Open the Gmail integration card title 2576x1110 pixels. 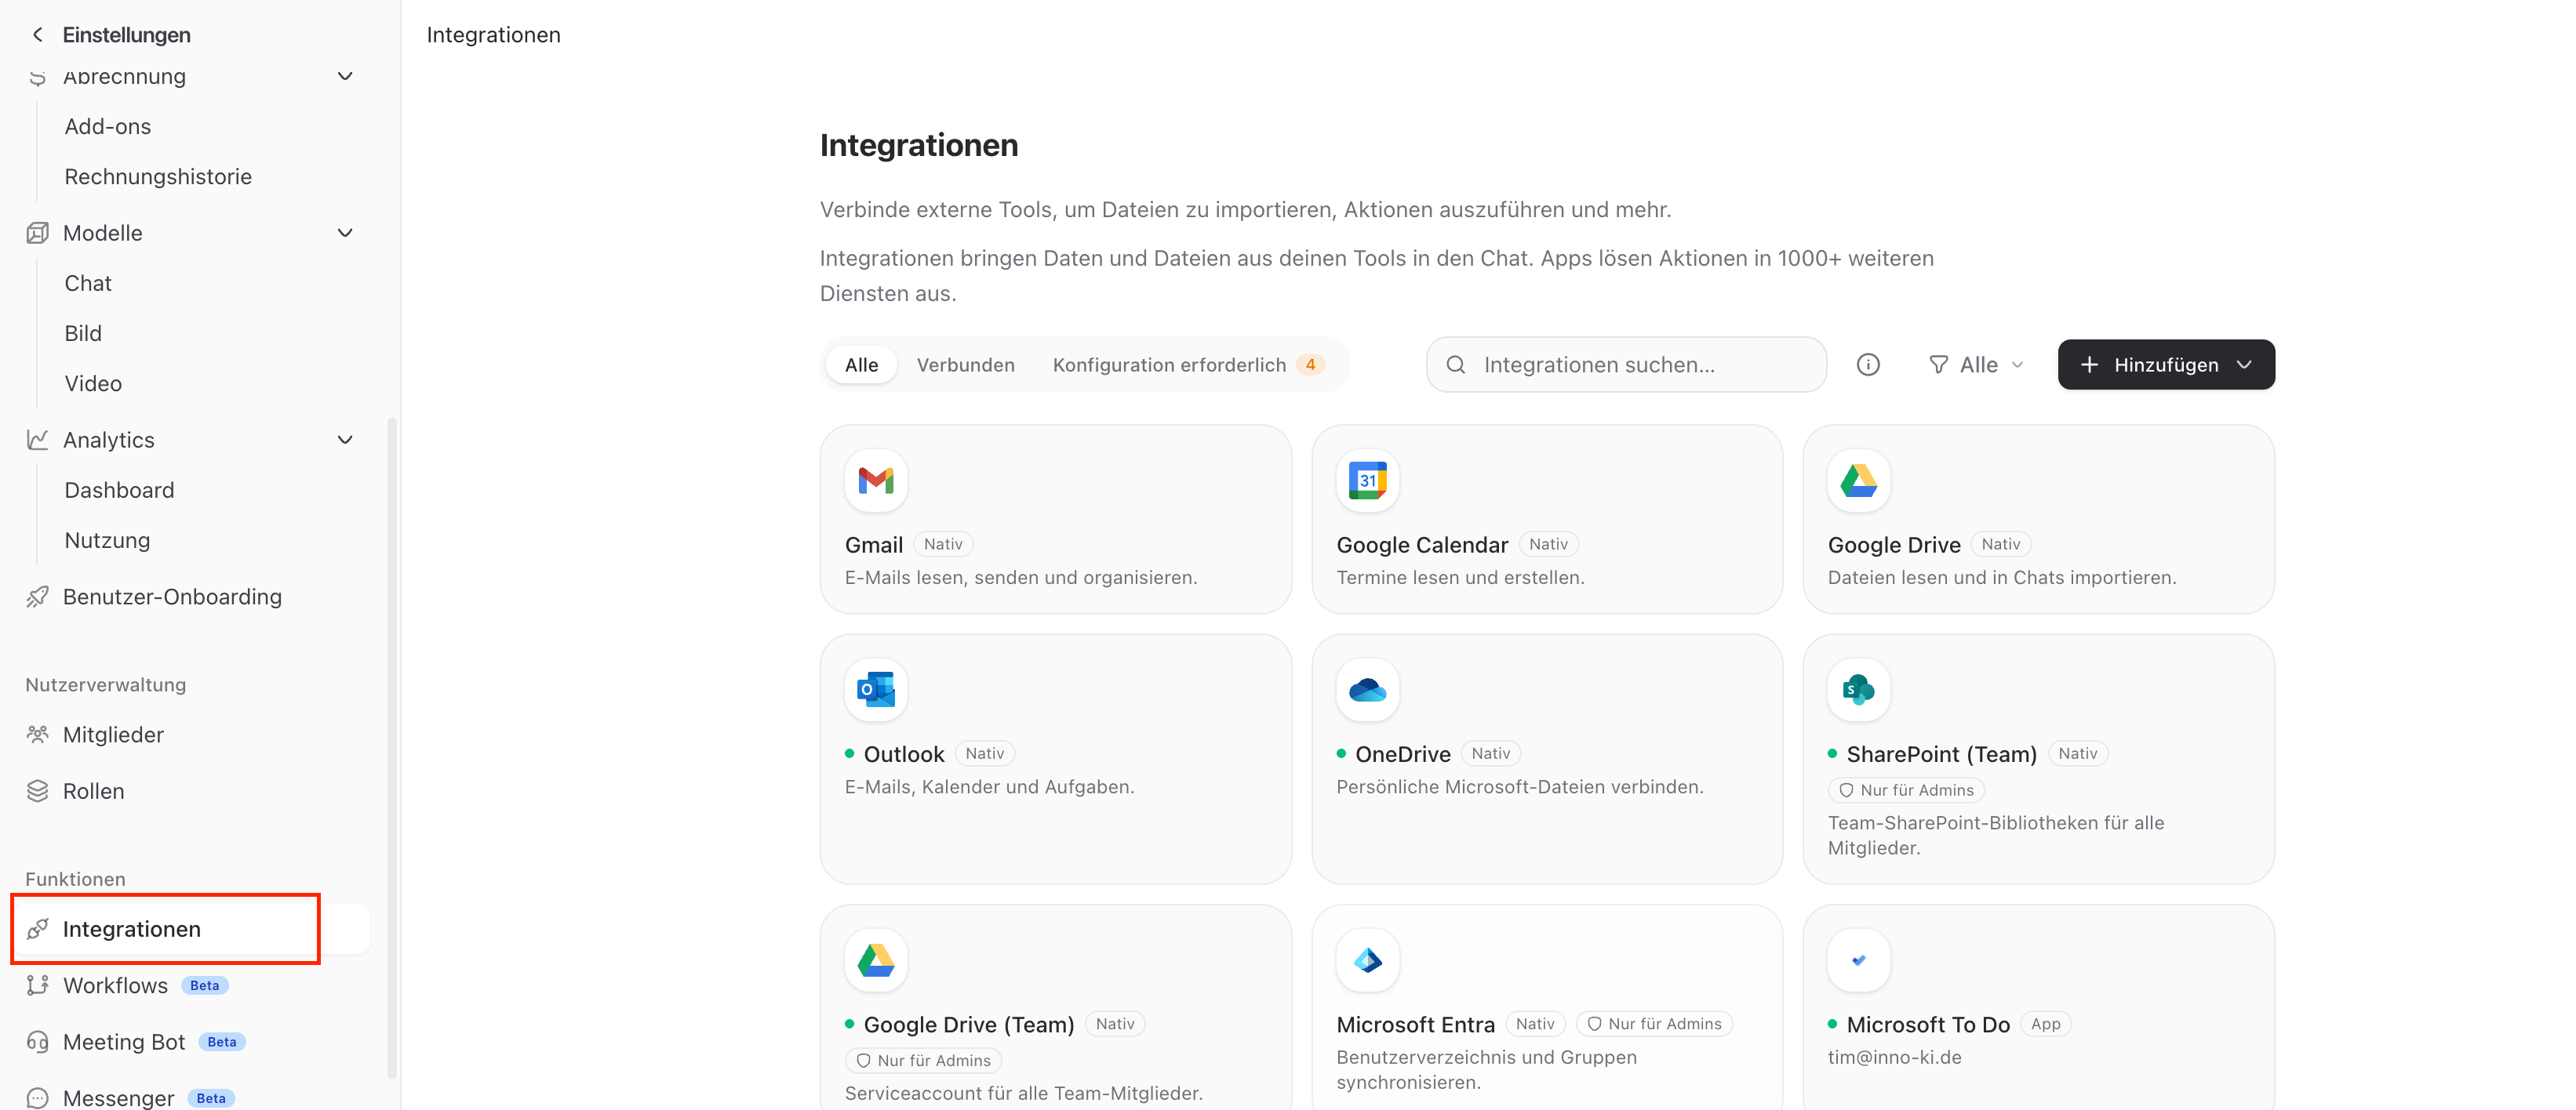point(873,545)
